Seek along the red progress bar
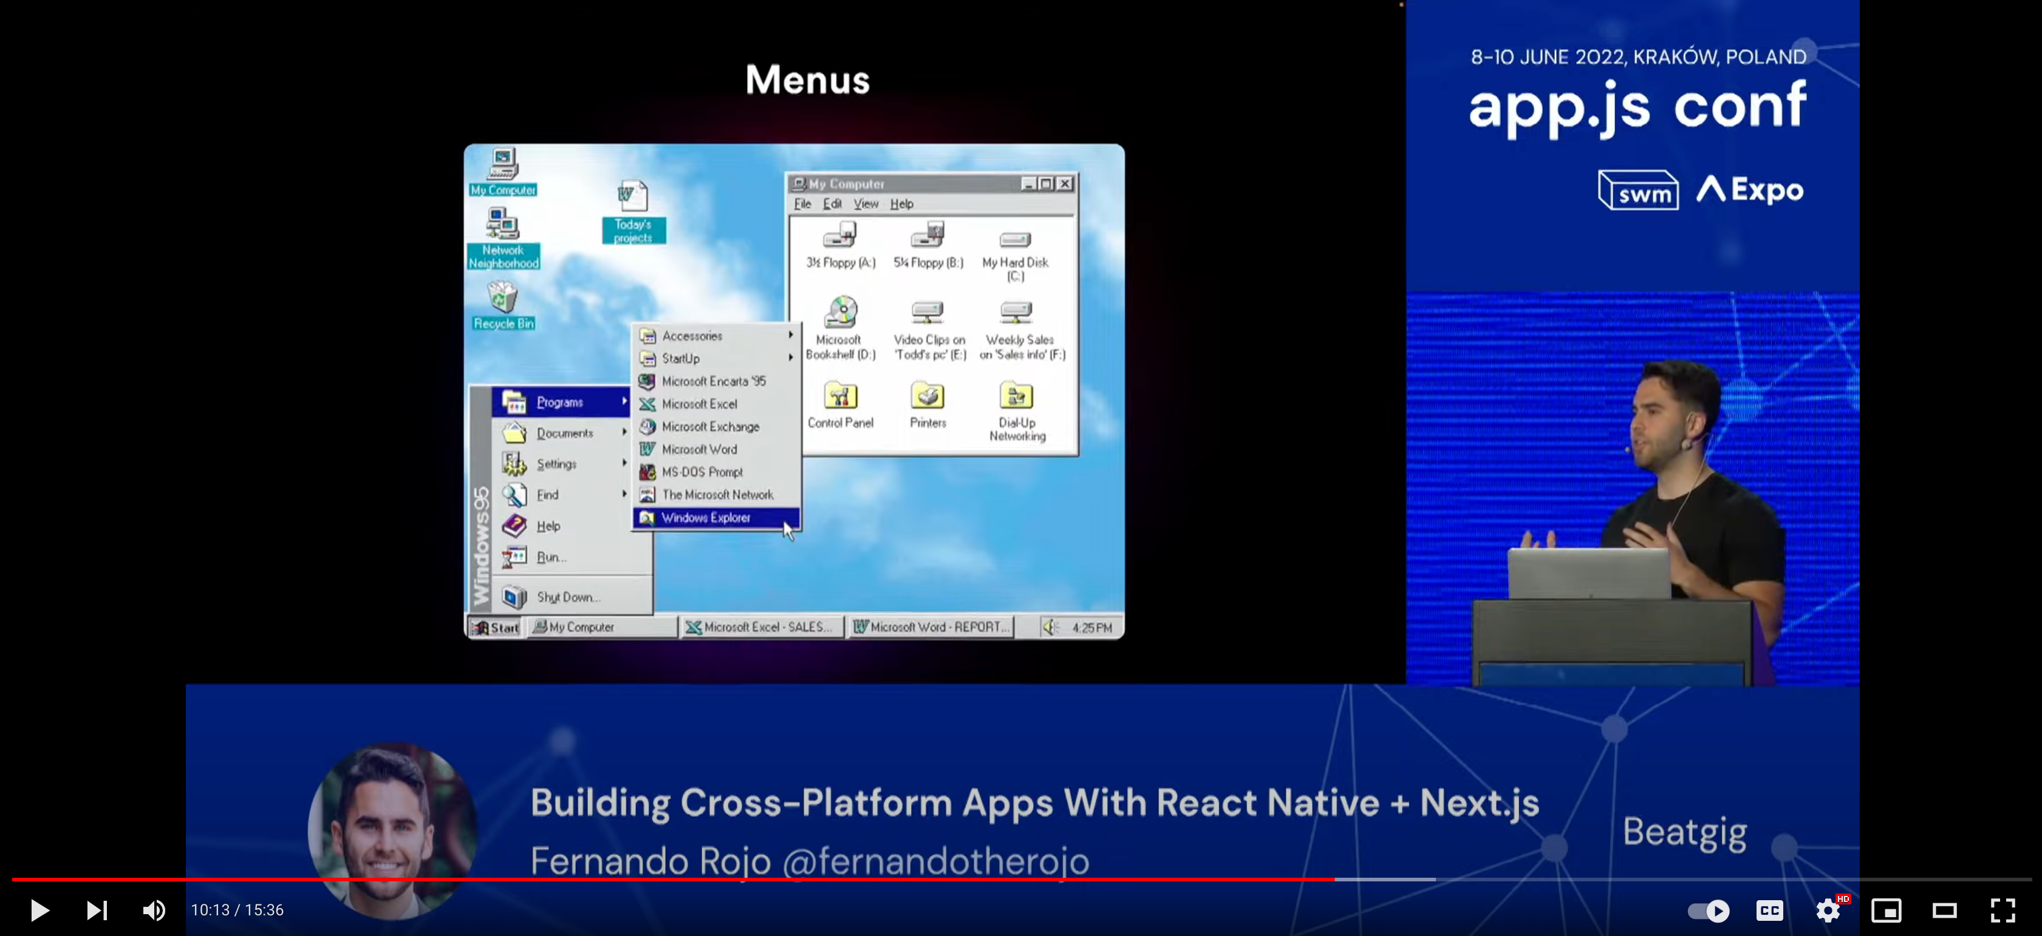The width and height of the screenshot is (2042, 936). [x=673, y=879]
